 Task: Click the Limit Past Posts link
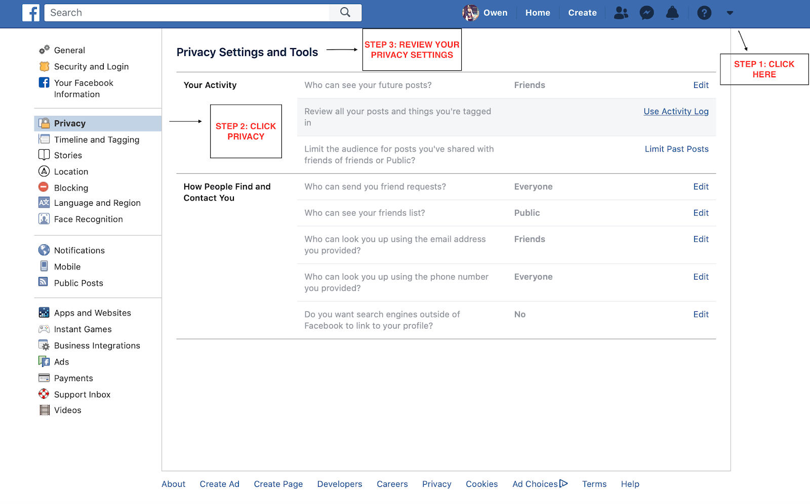[676, 149]
